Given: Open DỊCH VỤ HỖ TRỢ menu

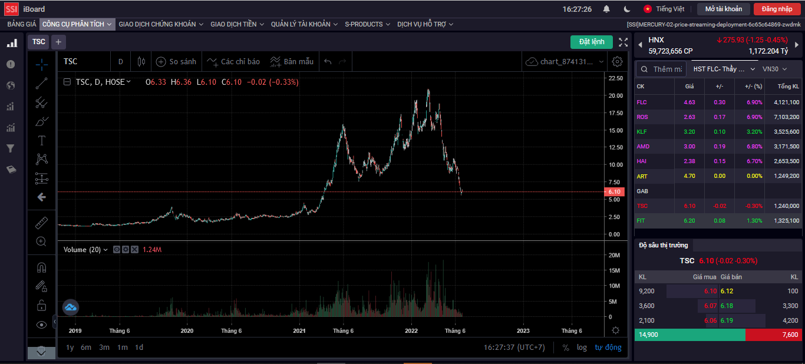Looking at the screenshot, I should [x=425, y=24].
